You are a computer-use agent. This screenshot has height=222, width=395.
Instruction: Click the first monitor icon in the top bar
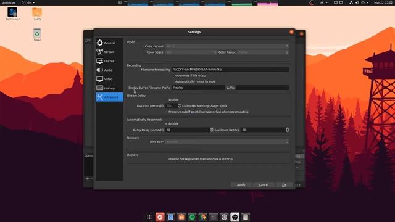(336, 2)
